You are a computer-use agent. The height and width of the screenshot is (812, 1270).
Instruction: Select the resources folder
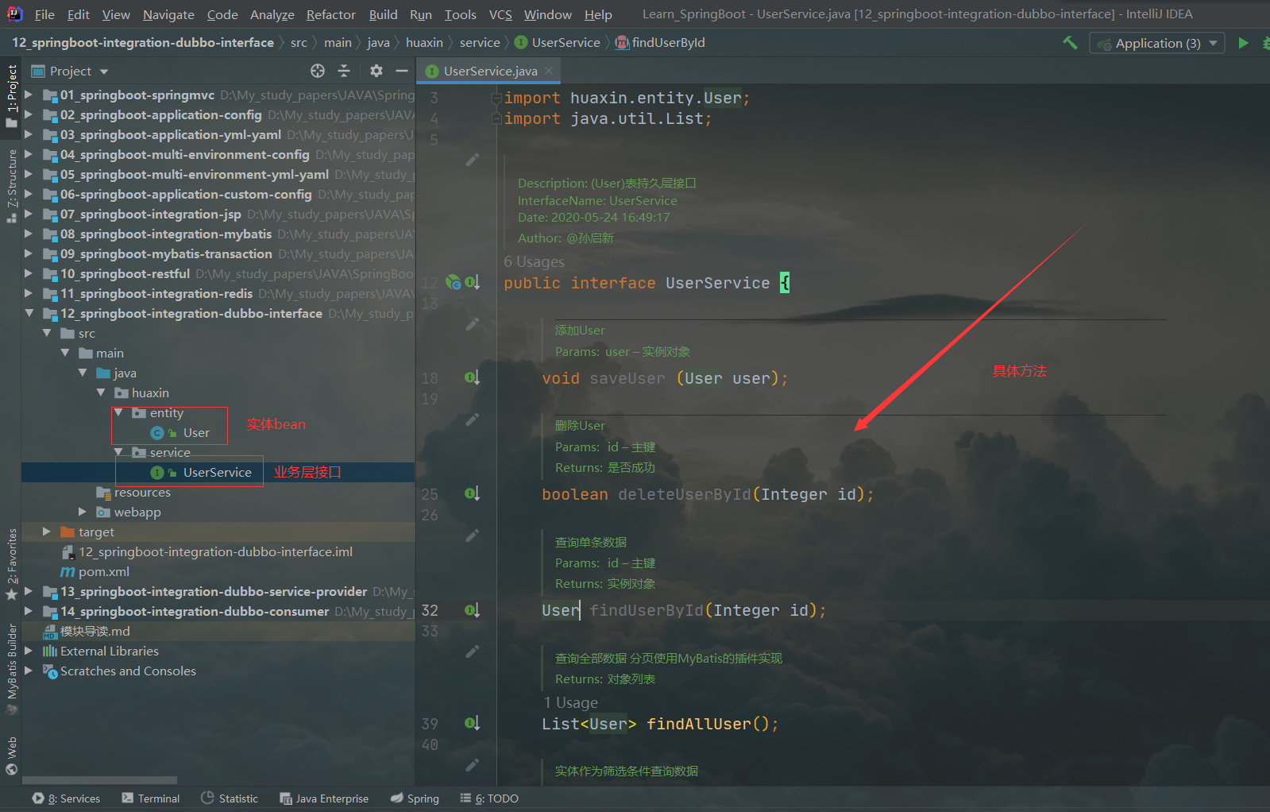(141, 492)
